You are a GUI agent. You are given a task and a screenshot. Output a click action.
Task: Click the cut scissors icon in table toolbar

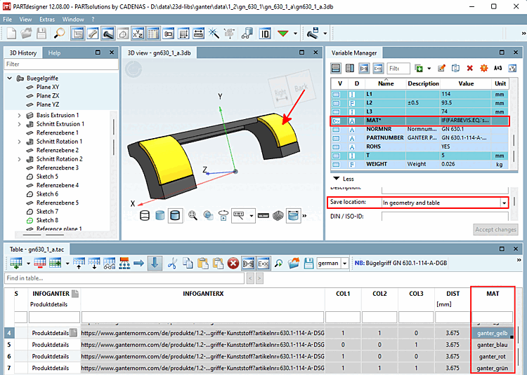171,263
